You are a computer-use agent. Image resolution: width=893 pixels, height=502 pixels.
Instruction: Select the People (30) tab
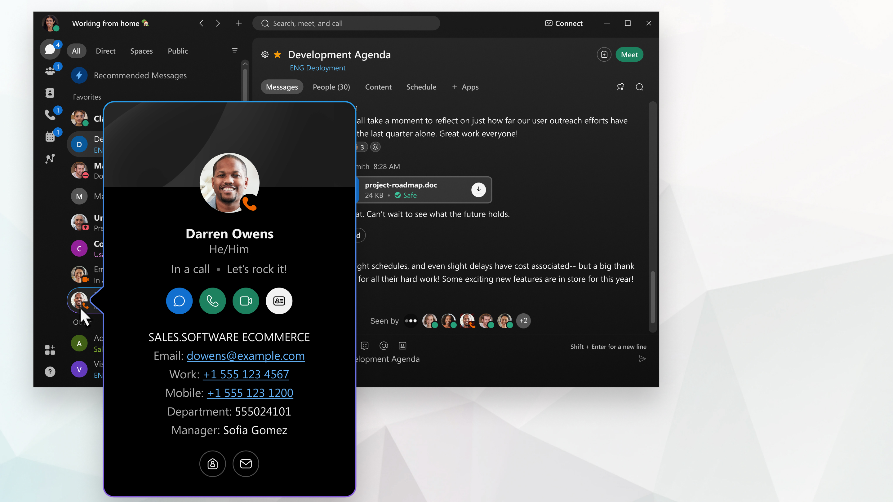pyautogui.click(x=331, y=87)
